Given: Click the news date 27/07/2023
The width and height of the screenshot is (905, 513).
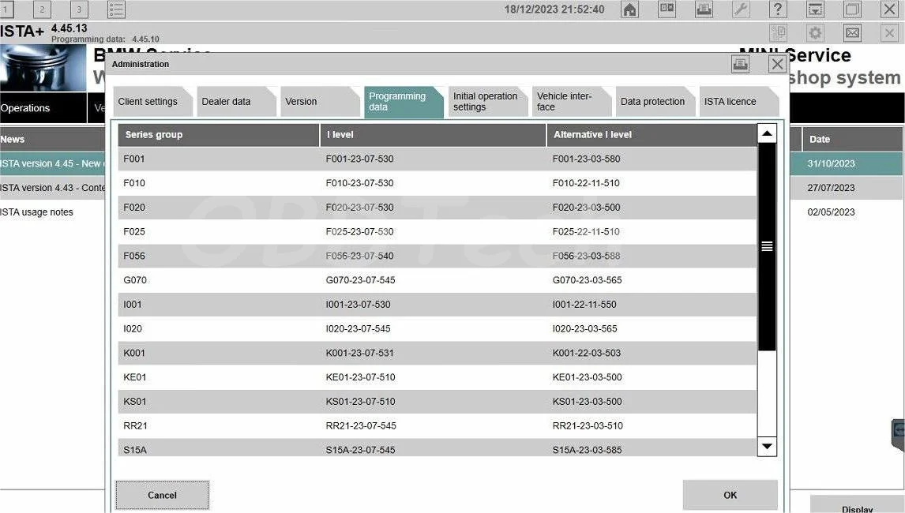Looking at the screenshot, I should 831,188.
